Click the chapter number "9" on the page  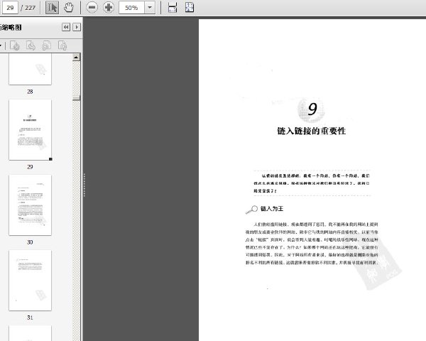(x=312, y=109)
